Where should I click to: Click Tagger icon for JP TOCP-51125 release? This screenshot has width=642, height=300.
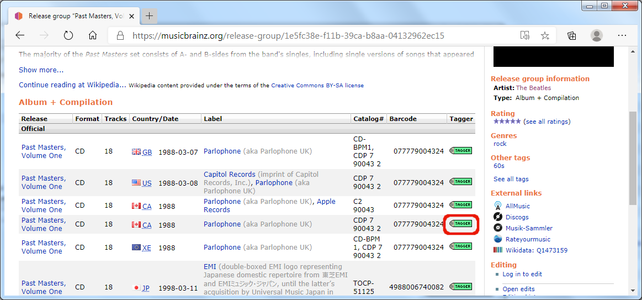pos(460,287)
